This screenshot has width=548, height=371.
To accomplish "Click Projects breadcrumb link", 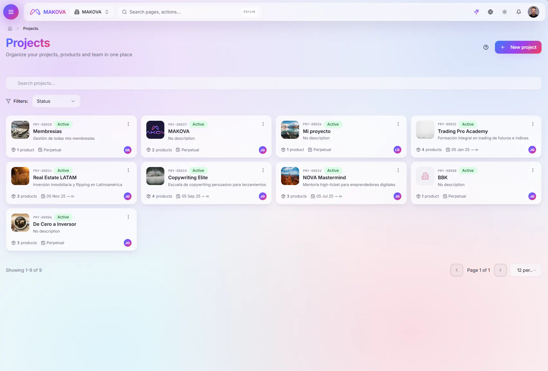I will pos(31,29).
